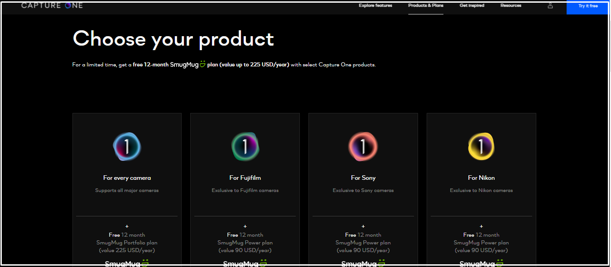Click "Free 12 month" in For every camera card
The width and height of the screenshot is (611, 267).
(127, 235)
